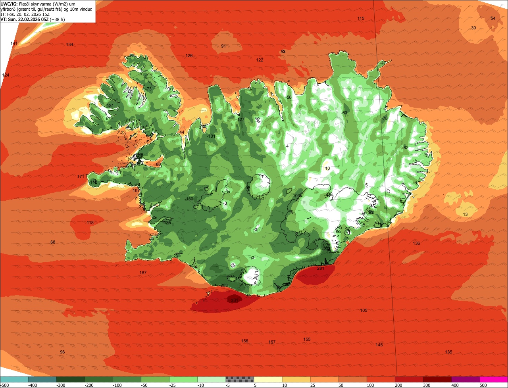This screenshot has height=388, width=508.
Task: Select the red-orange 100 to 200 swatch
Action: (381, 379)
